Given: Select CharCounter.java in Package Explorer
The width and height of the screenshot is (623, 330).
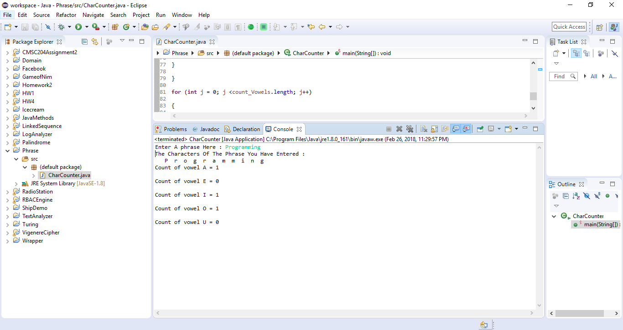Looking at the screenshot, I should pyautogui.click(x=69, y=175).
